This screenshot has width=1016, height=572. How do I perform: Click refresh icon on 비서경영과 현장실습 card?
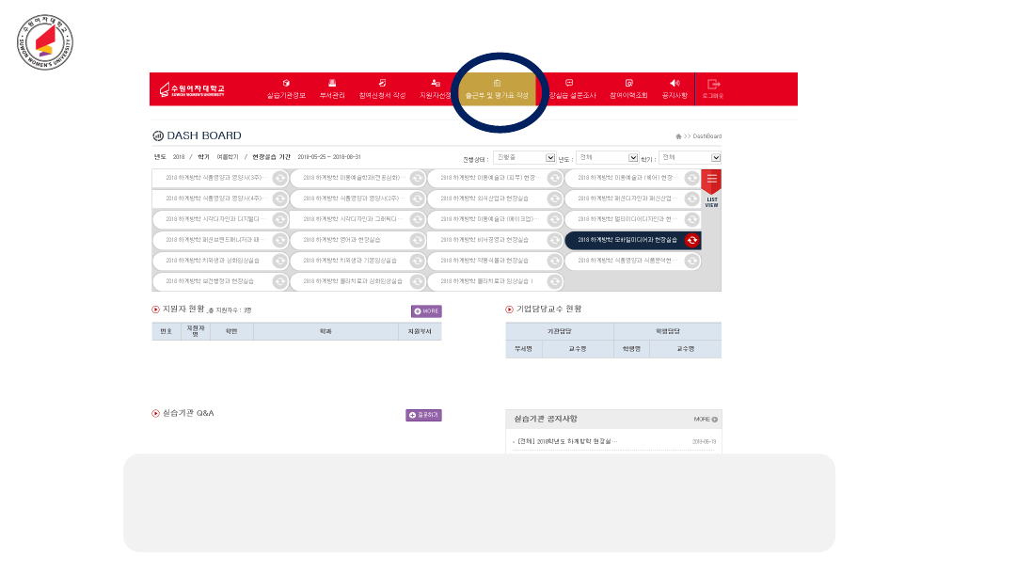555,240
